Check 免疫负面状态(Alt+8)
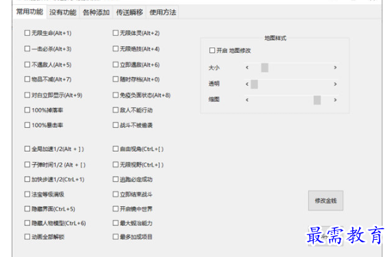 [x=115, y=95]
